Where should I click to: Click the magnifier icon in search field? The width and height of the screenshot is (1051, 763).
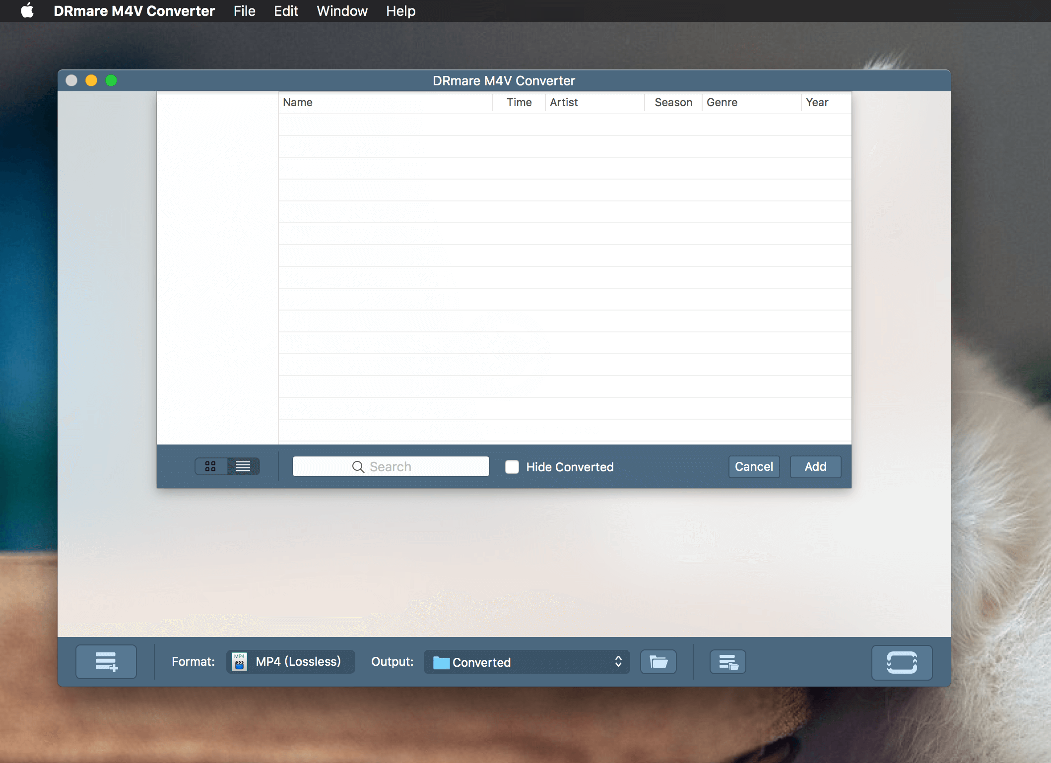[358, 467]
